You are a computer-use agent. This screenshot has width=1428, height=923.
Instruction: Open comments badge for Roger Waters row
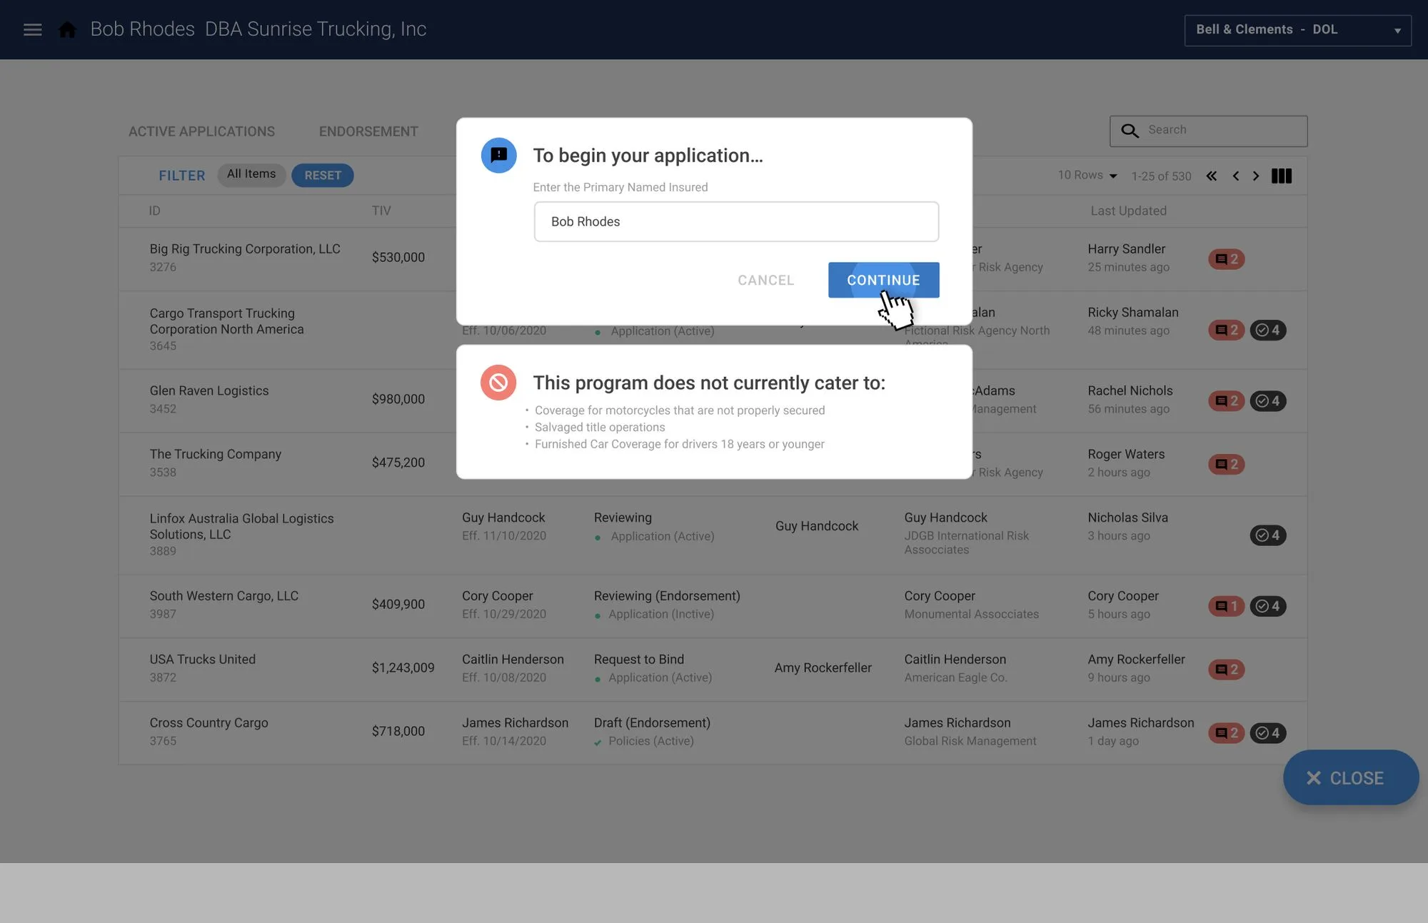click(x=1226, y=464)
